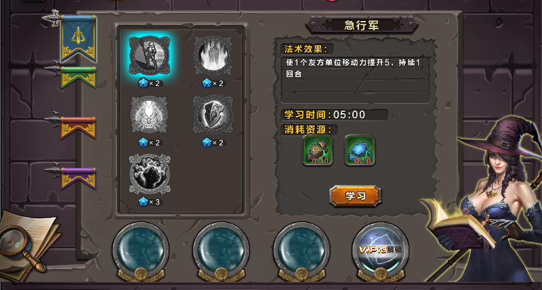Pick the shield spell icon
542x290 pixels.
click(213, 115)
